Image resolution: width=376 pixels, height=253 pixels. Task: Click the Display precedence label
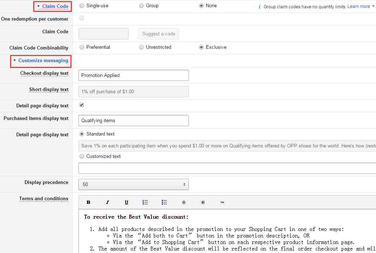tap(47, 183)
